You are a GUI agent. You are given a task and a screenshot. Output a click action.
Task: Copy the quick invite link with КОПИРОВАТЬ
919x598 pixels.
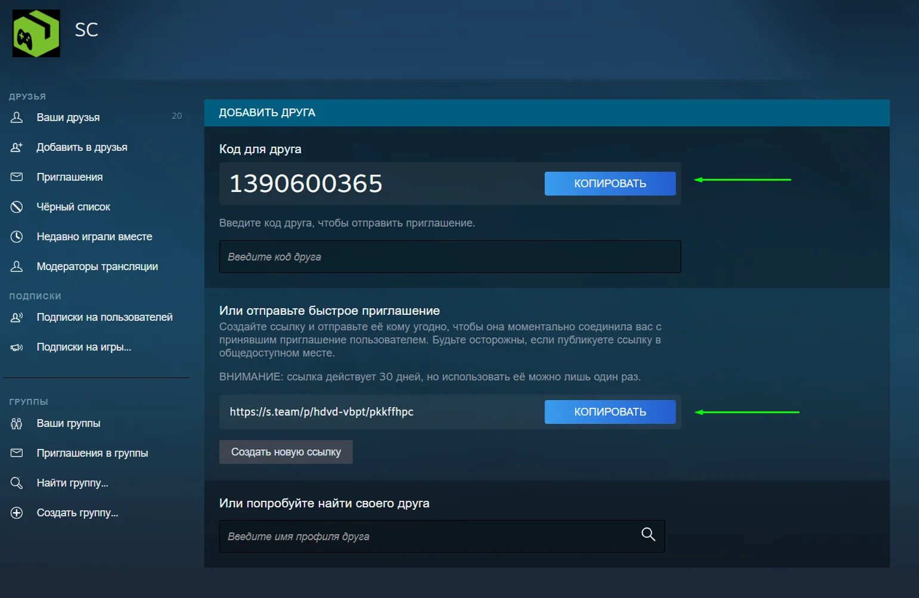point(610,412)
